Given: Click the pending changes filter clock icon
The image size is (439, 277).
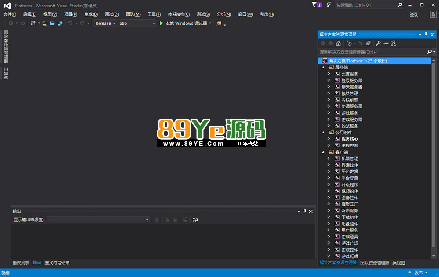Looking at the screenshot, I should (349, 43).
